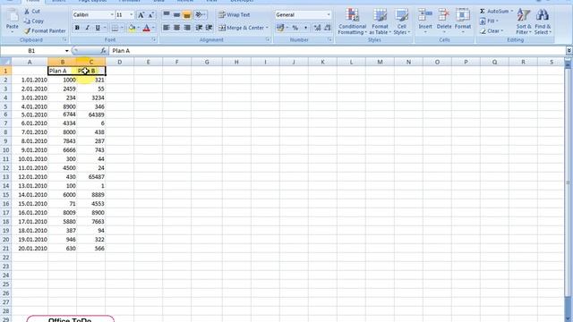
Task: Increase decimal places
Action: click(317, 28)
